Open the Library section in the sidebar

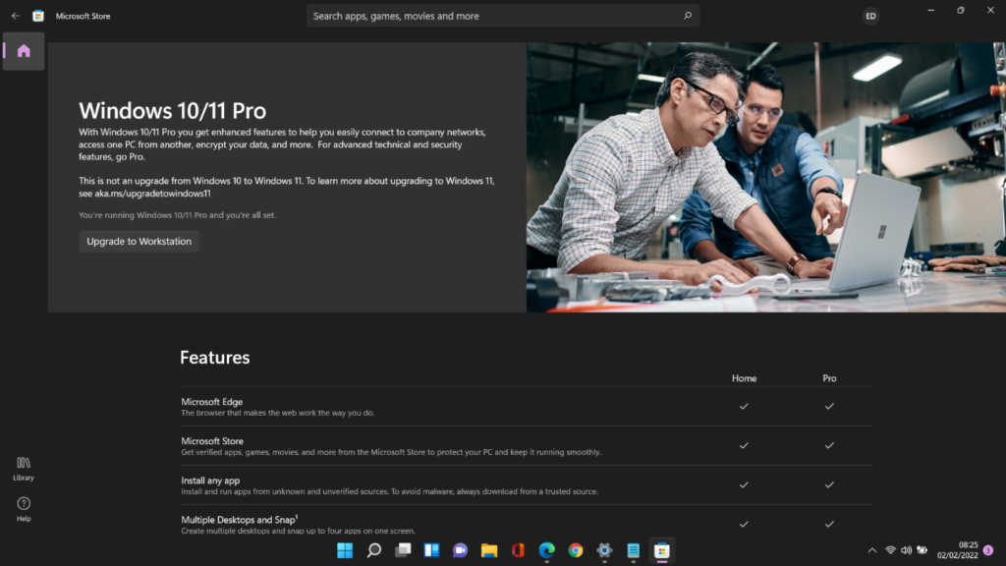click(x=24, y=468)
